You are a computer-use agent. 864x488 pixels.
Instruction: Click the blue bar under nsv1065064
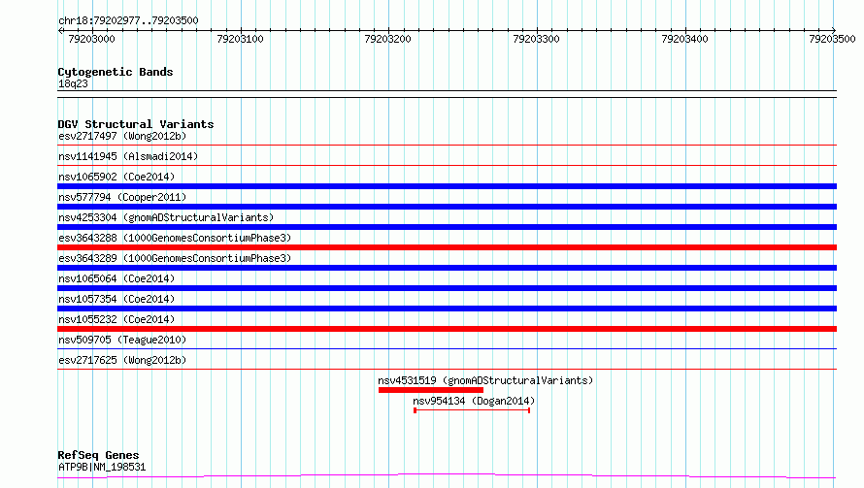447,288
